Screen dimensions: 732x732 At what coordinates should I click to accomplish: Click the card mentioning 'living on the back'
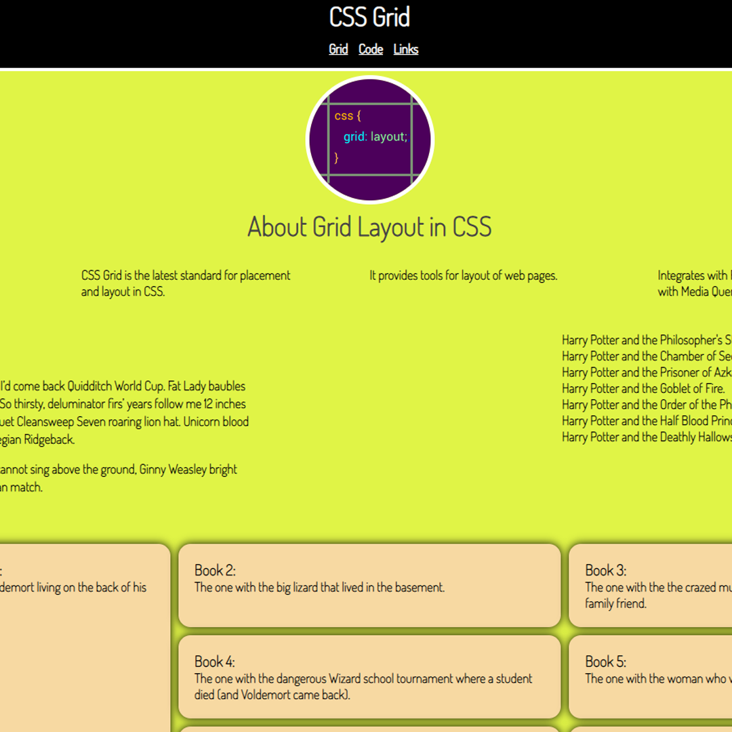tap(85, 638)
